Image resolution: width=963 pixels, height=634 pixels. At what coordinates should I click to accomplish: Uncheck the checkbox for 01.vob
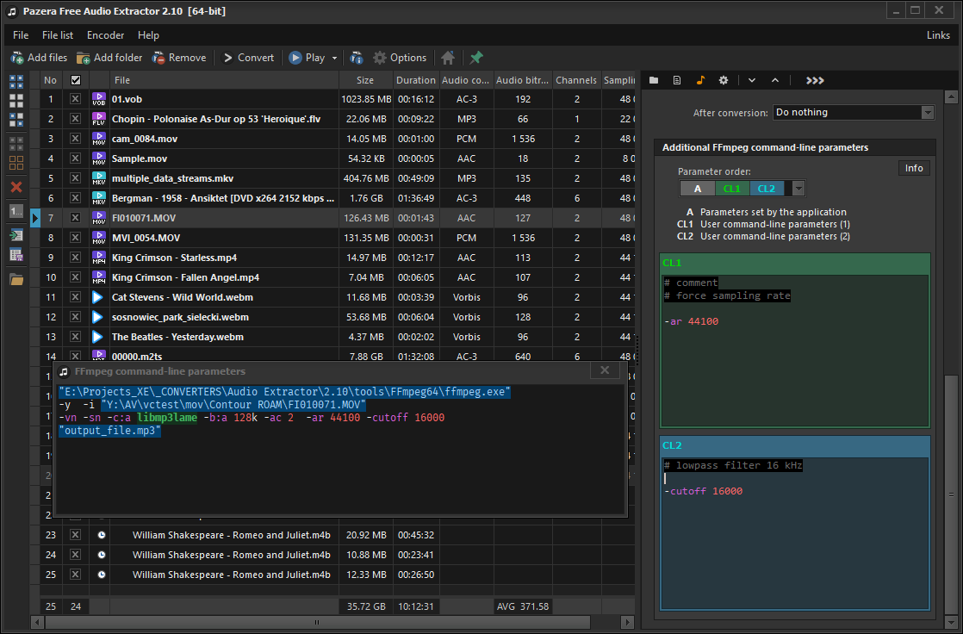76,99
